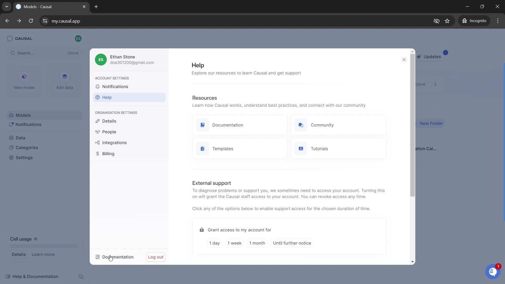
Task: Expand Account Settings section
Action: (112, 78)
